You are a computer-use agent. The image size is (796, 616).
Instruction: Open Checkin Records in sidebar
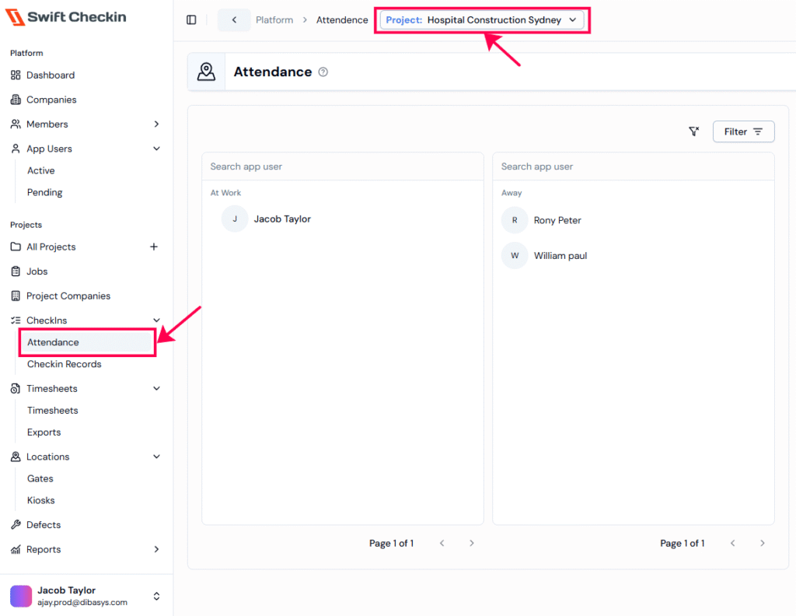[65, 365]
